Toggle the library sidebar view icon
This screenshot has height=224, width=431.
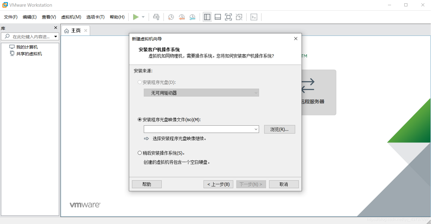point(207,17)
